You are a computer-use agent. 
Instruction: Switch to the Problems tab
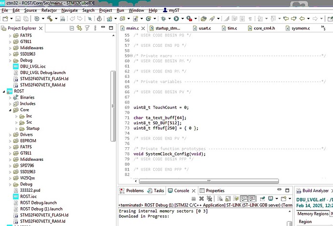pyautogui.click(x=132, y=191)
